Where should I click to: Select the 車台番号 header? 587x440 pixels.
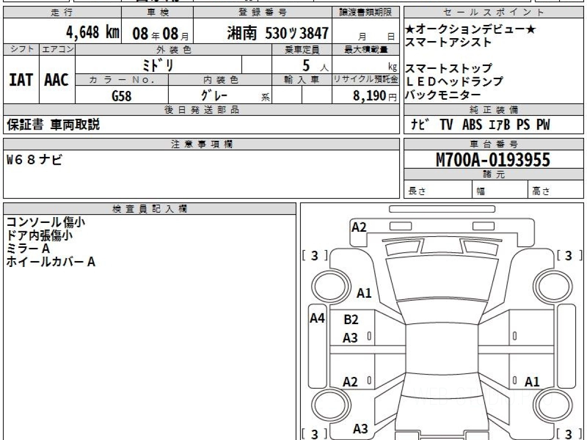click(494, 144)
